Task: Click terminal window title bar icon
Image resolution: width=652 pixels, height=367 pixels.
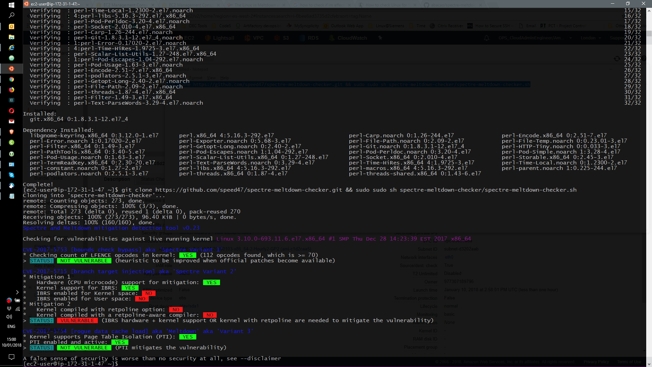Action: [26, 4]
